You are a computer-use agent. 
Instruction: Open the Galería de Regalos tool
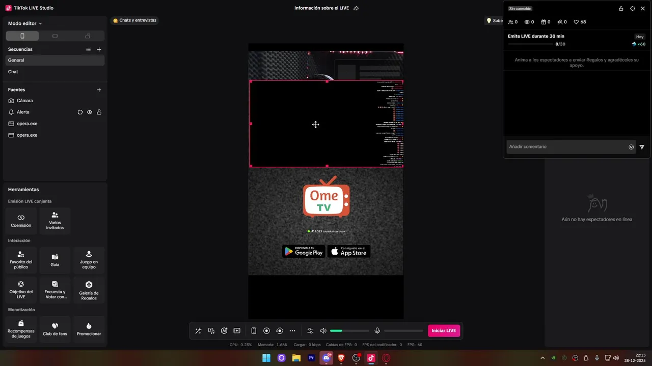pos(89,290)
